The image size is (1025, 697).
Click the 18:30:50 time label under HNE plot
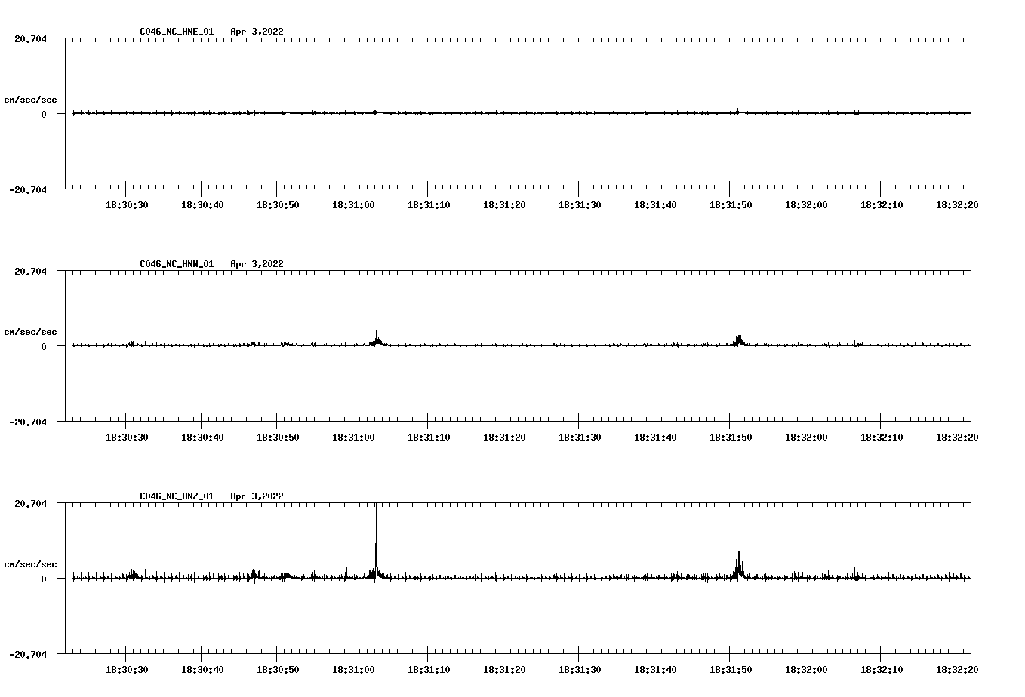278,205
